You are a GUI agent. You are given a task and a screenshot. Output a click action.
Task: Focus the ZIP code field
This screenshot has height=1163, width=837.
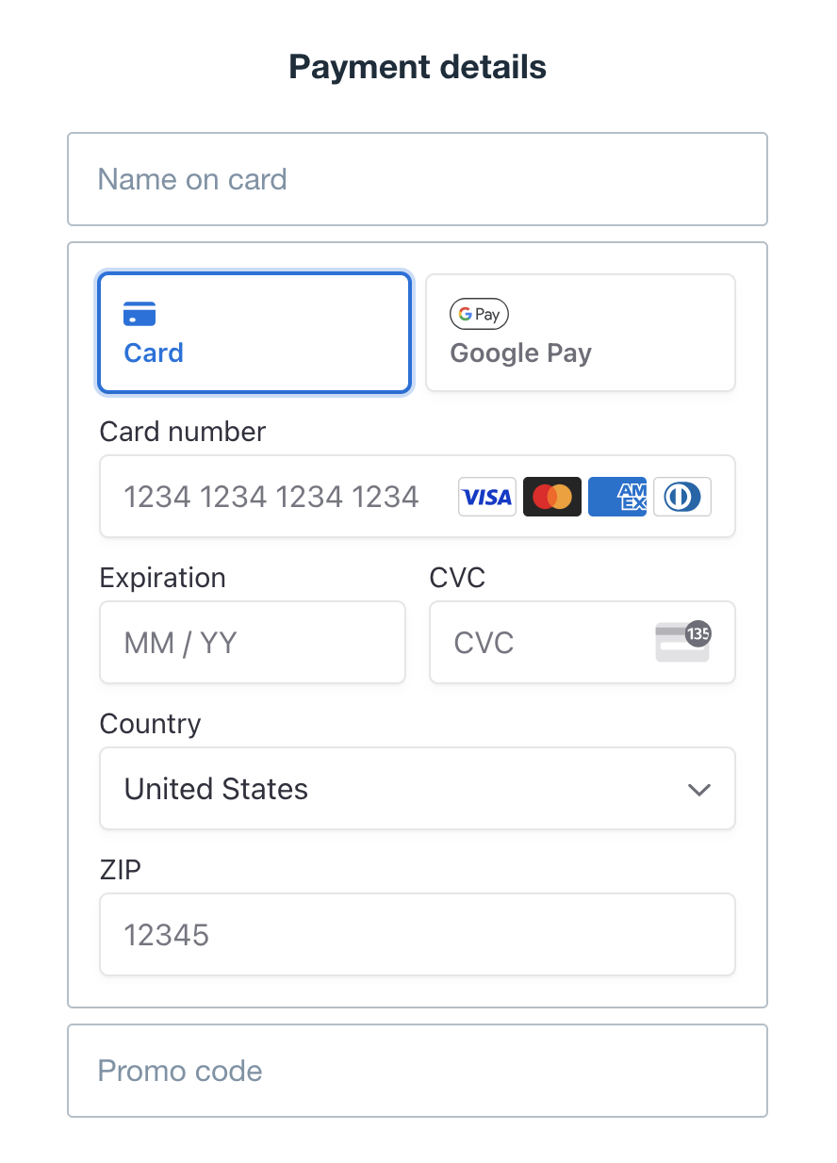pyautogui.click(x=417, y=935)
